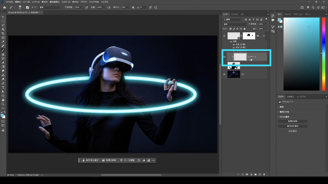Click the 01 layer thumbnail
328x184 pixels.
tap(234, 74)
